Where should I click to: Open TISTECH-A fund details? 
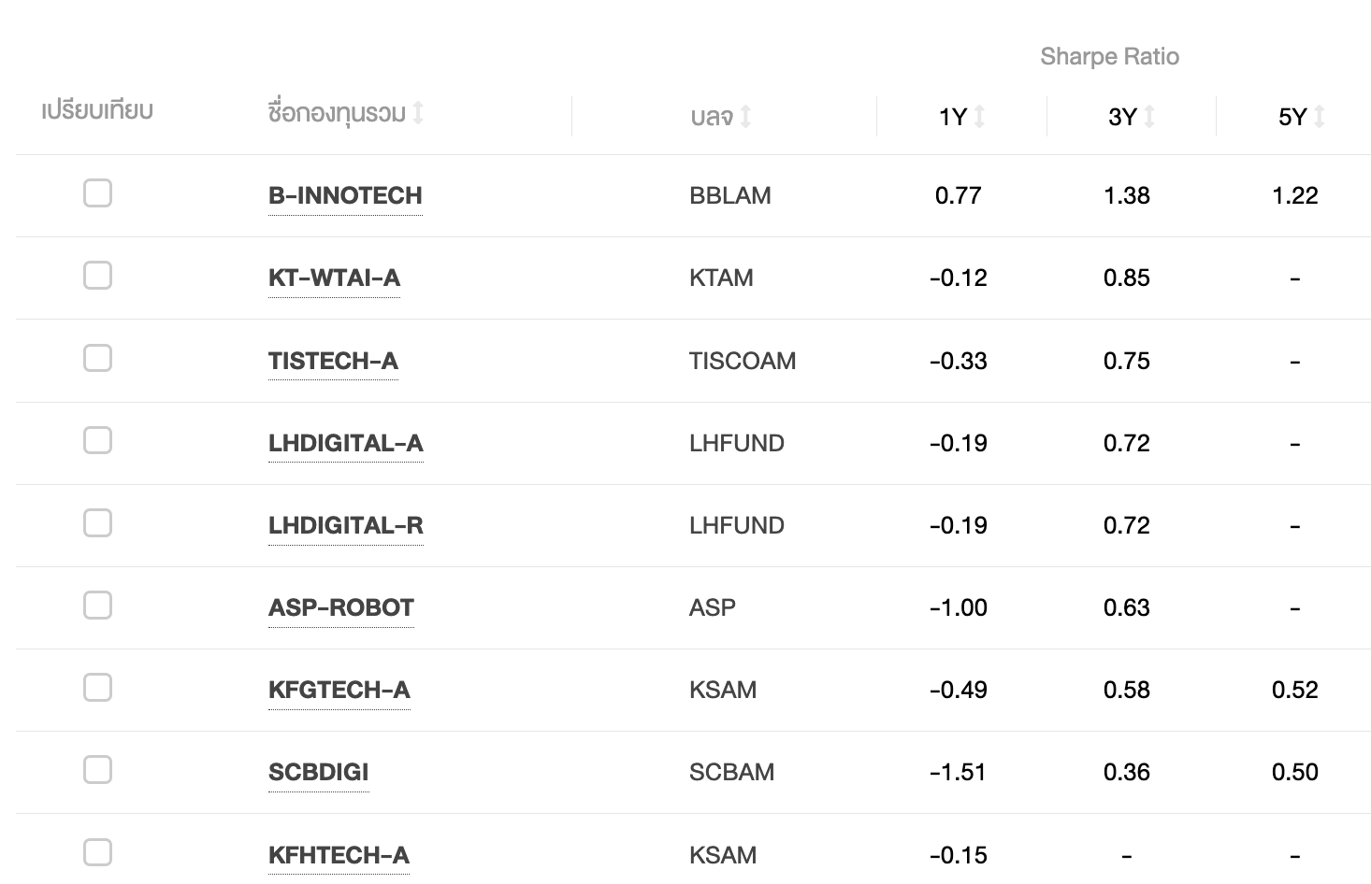coord(333,361)
